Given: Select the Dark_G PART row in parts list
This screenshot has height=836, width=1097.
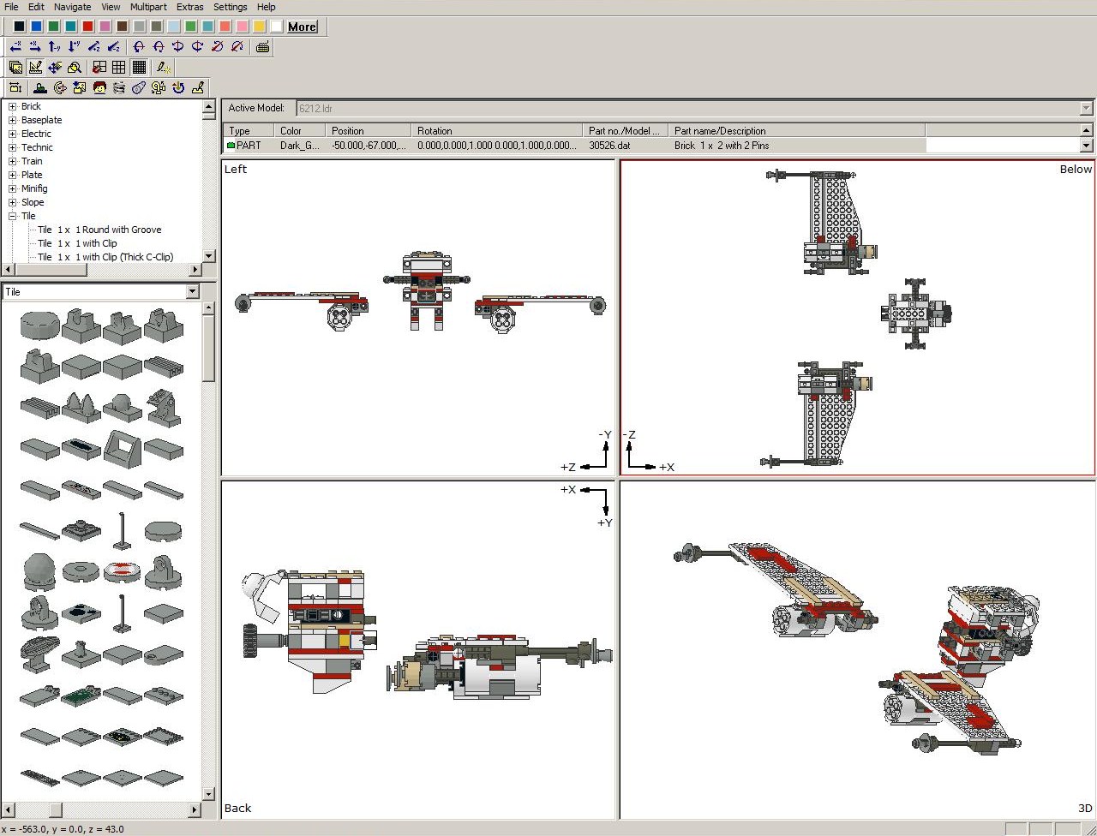Looking at the screenshot, I should [x=574, y=146].
